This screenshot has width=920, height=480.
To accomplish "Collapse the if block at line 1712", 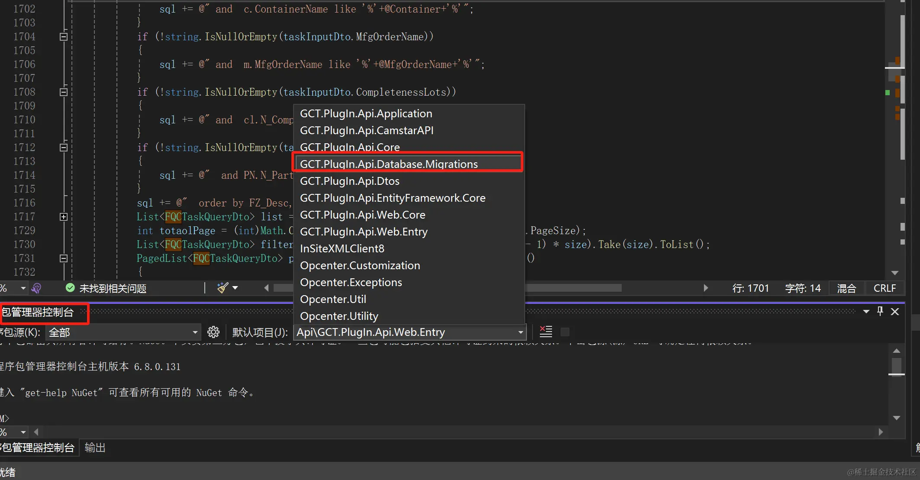I will coord(64,148).
